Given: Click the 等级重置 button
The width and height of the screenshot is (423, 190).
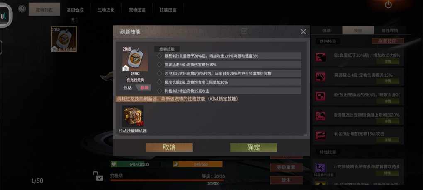Looking at the screenshot, I should tap(286, 167).
